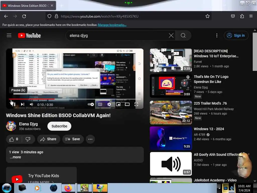This screenshot has width=257, height=193.
Task: Toggle the autoplay switch in the player
Action: pyautogui.click(x=91, y=104)
